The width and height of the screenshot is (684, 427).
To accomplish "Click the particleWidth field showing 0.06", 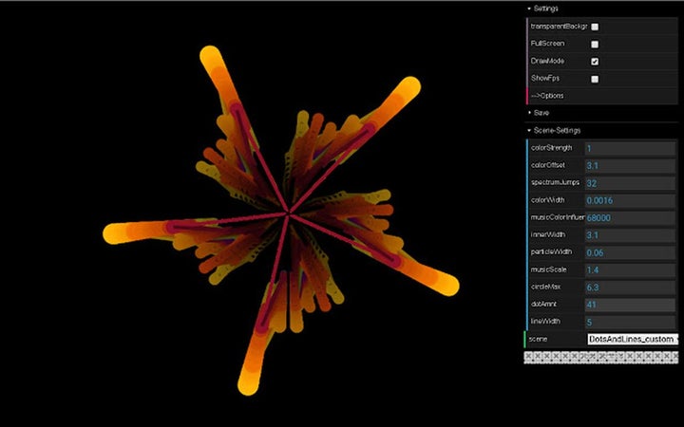I will [x=629, y=252].
